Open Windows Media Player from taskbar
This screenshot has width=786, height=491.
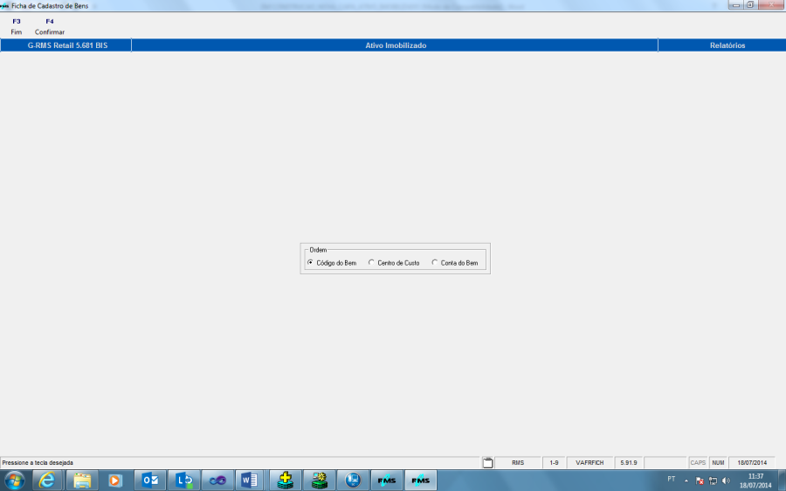115,481
